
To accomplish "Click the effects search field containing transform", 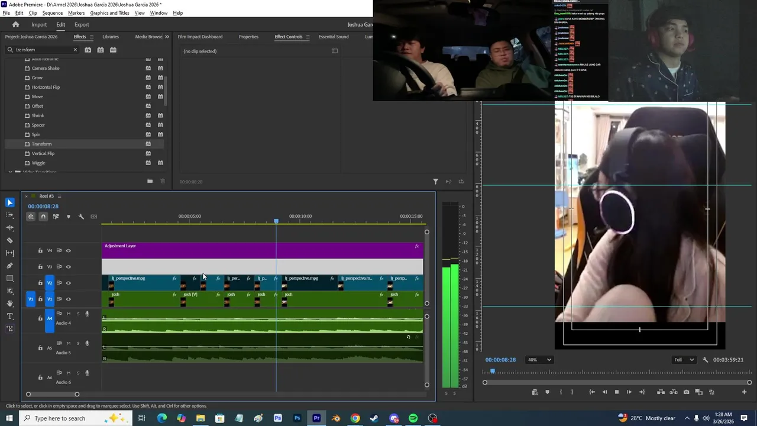I will 41,50.
